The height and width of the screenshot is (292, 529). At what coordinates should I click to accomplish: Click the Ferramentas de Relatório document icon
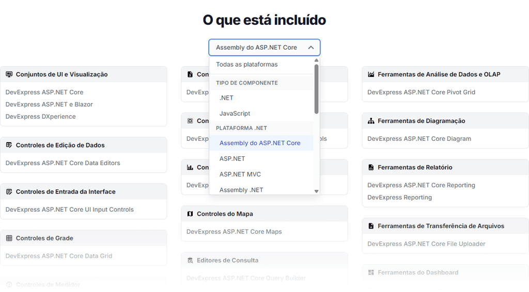(371, 167)
